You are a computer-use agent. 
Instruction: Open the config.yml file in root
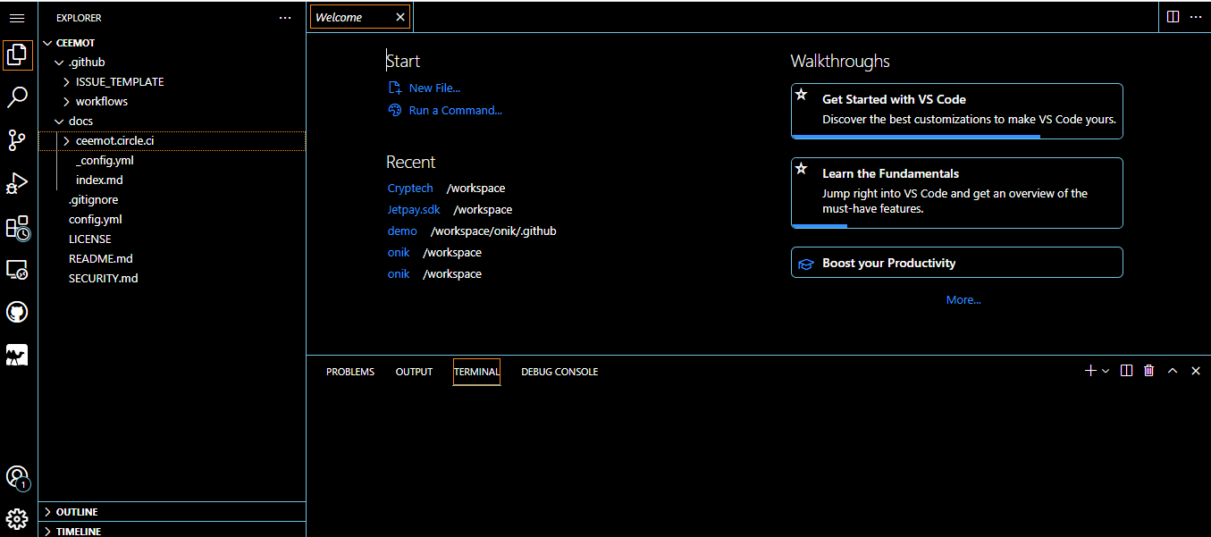coord(95,220)
